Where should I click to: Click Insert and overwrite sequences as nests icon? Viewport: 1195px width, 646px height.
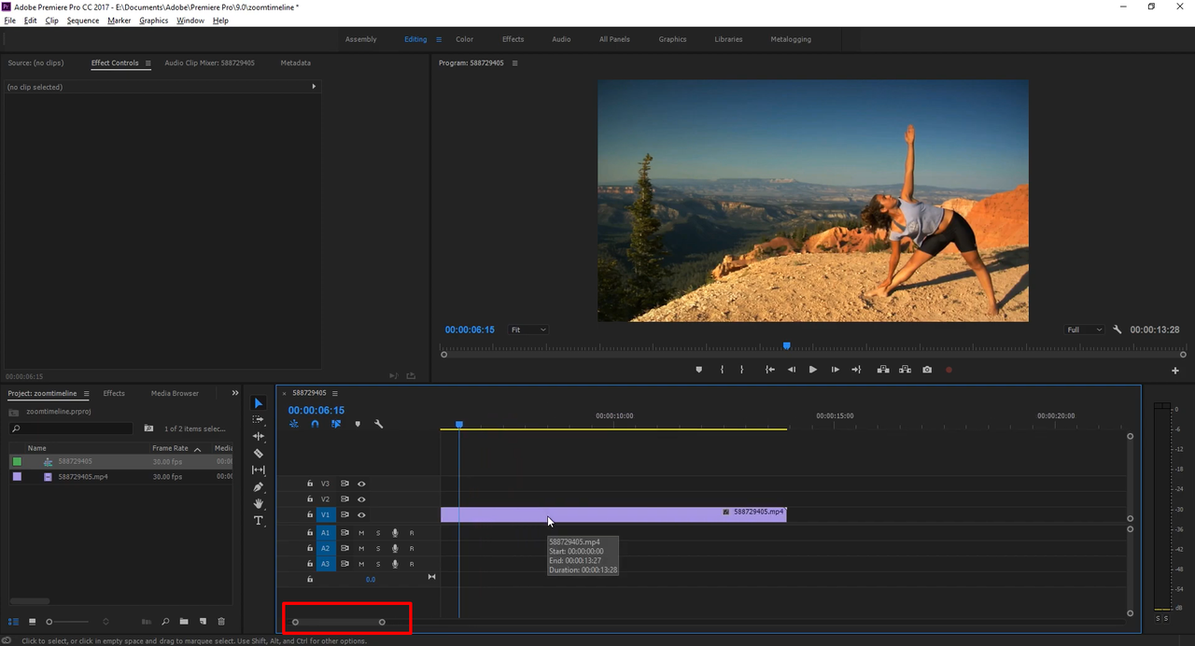pos(294,424)
